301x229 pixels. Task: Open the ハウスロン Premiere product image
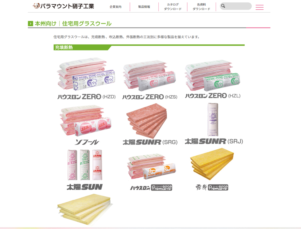151,166
